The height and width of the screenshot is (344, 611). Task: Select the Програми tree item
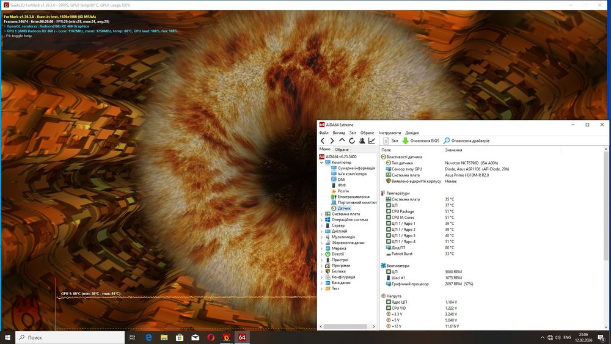click(340, 265)
